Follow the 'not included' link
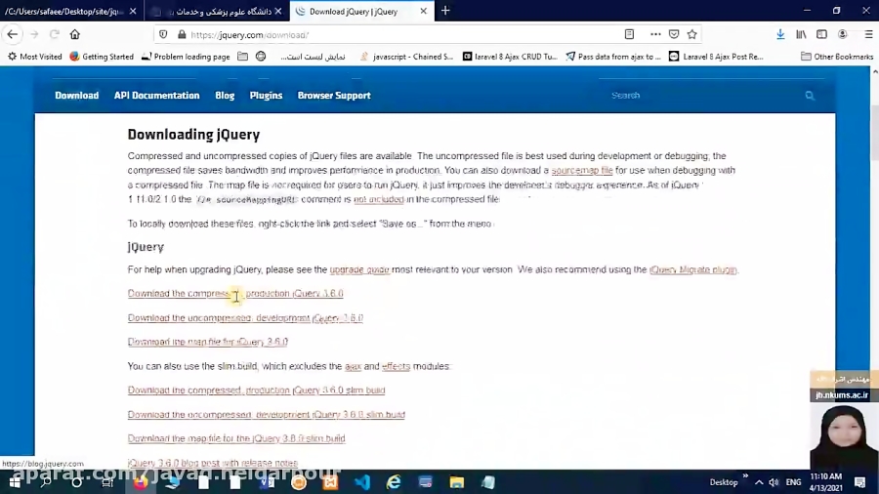This screenshot has width=879, height=494. coord(378,199)
